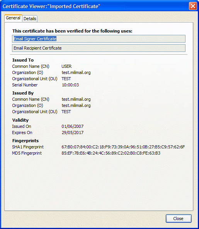Screen dimensions: 199x229
Task: Select the Email Signer Certificate field
Action: 99,39
